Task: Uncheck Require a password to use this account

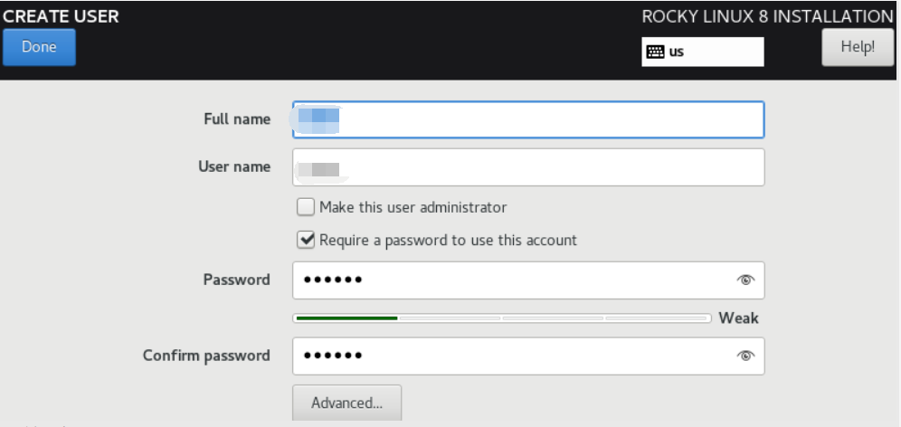Action: (306, 240)
